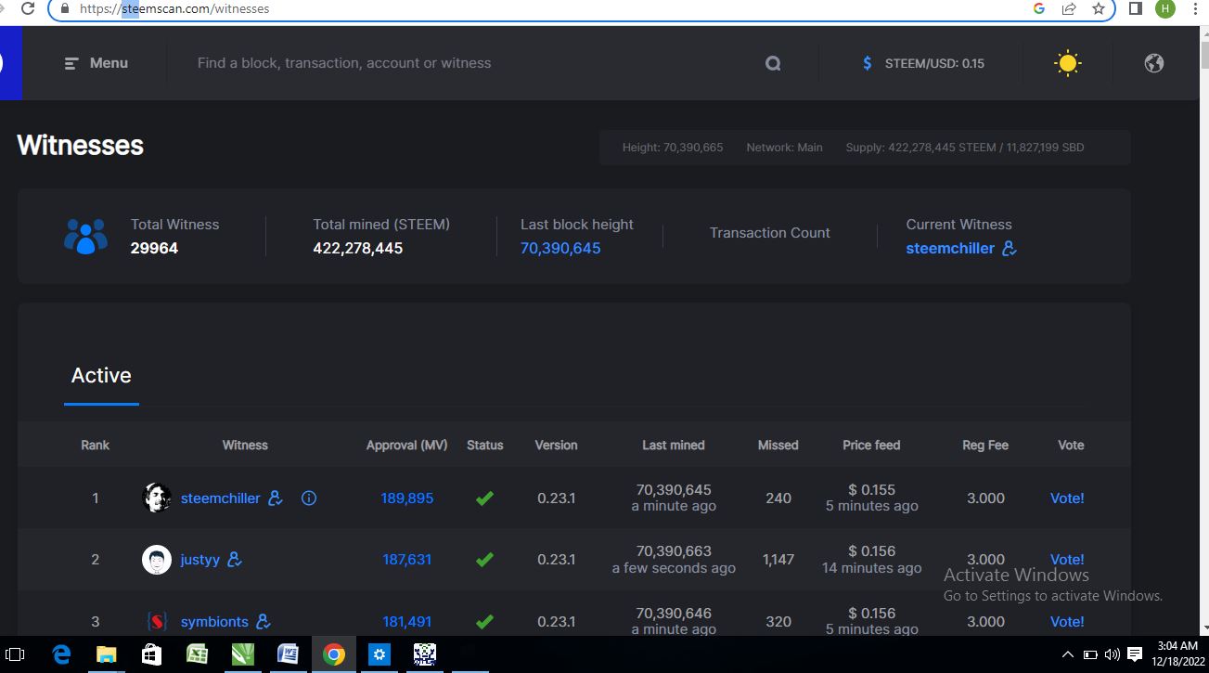Click the Total Witness people icon
The width and height of the screenshot is (1209, 673).
[x=85, y=237]
